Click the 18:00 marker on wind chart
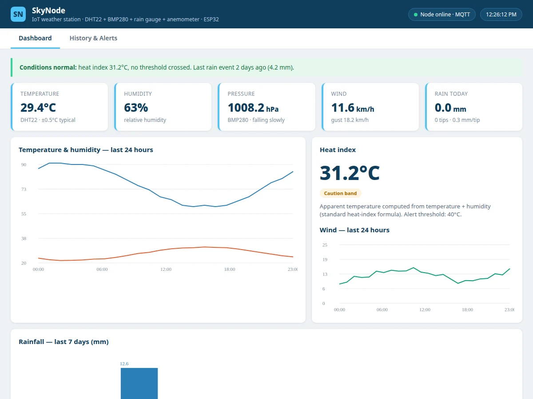This screenshot has width=533, height=399. [x=467, y=310]
